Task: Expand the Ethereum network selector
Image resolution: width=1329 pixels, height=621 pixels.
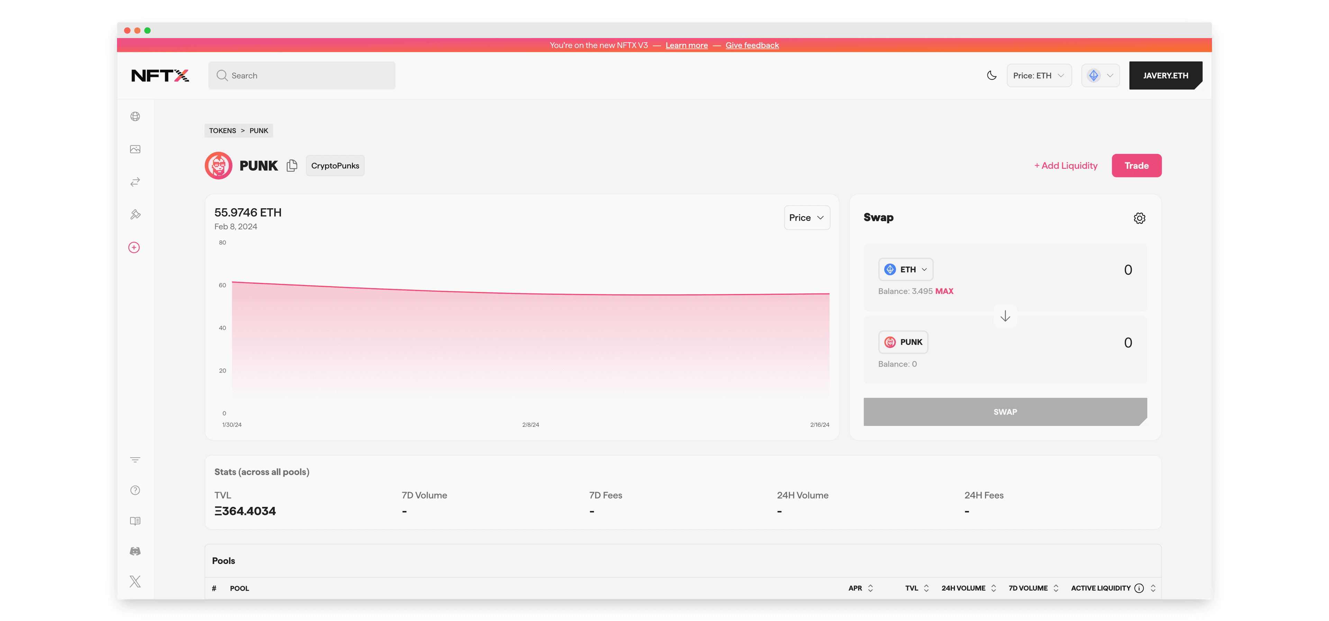Action: coord(1100,75)
